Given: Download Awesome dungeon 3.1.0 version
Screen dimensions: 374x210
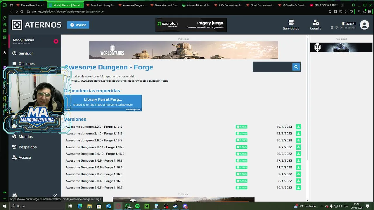Looking at the screenshot, I should [298, 134].
